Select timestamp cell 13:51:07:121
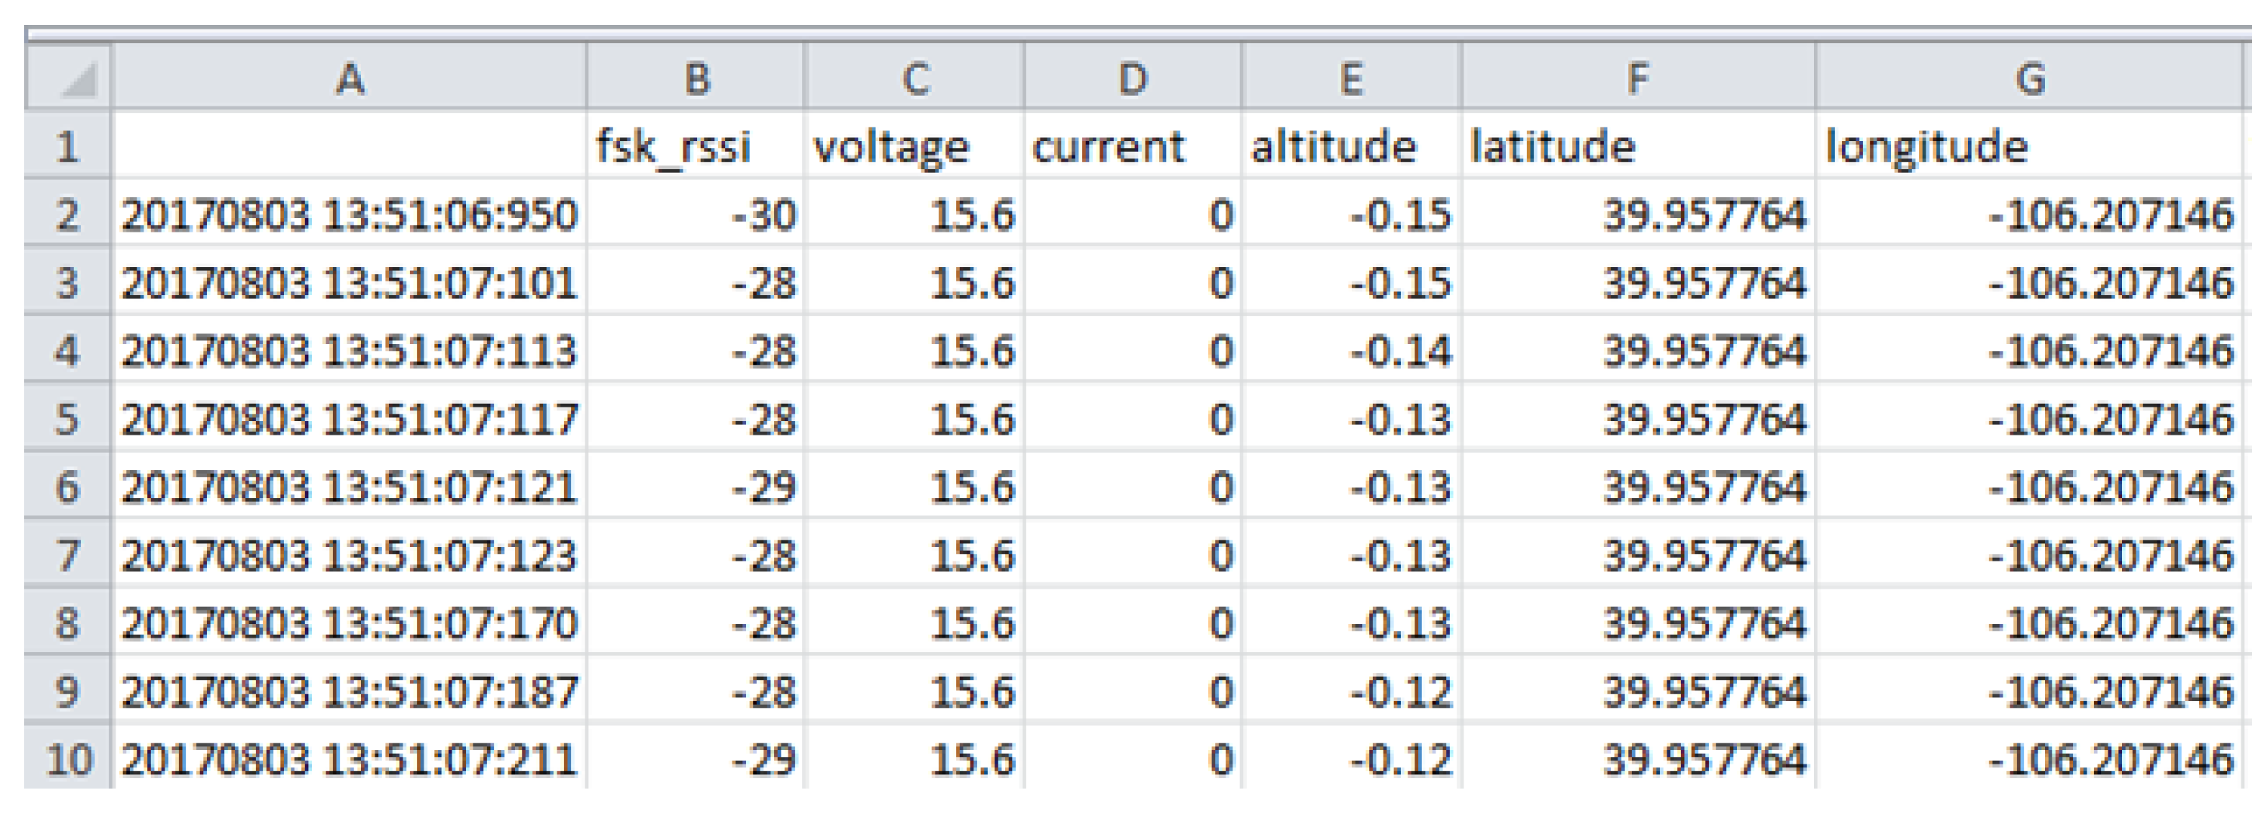Viewport: 2264px width, 818px height. click(350, 486)
